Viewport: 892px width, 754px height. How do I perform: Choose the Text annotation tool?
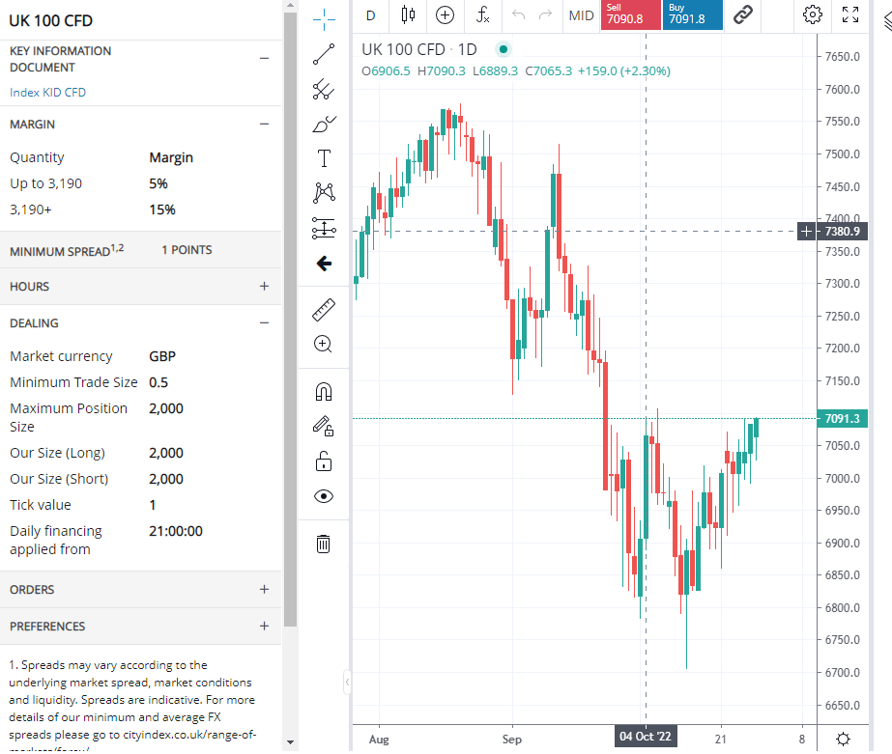[x=324, y=158]
